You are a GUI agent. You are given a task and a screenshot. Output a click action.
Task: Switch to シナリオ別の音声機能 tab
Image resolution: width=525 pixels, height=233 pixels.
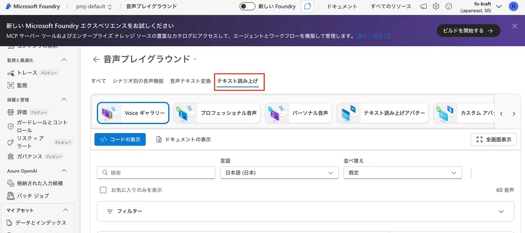point(138,81)
